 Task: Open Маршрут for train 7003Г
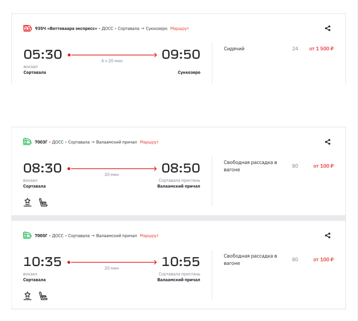coord(150,142)
